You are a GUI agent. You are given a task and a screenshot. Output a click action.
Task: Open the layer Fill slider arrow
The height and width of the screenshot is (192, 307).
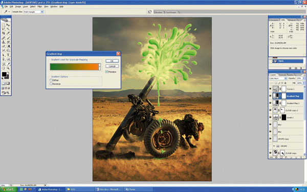pos(303,83)
